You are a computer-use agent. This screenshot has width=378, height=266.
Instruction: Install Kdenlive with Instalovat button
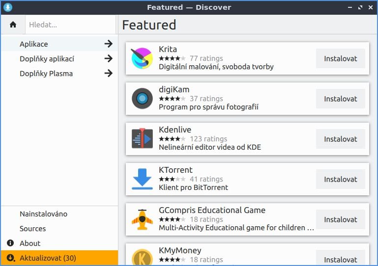tap(340, 139)
